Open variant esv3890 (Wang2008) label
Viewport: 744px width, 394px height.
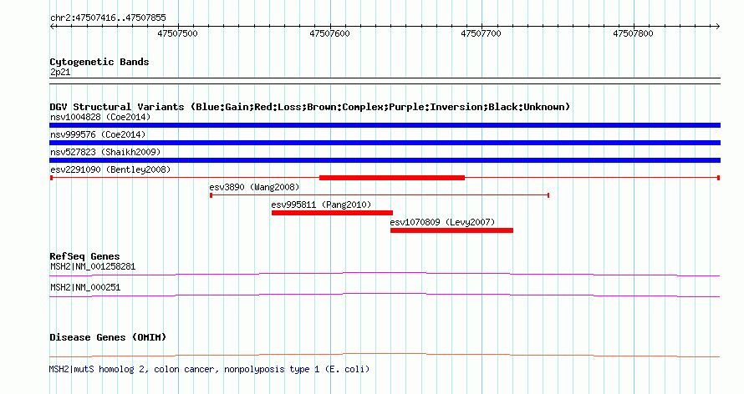254,187
